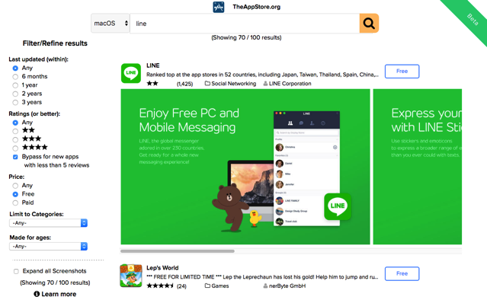Click the Free button for LINE
The image size is (487, 300).
pos(402,72)
